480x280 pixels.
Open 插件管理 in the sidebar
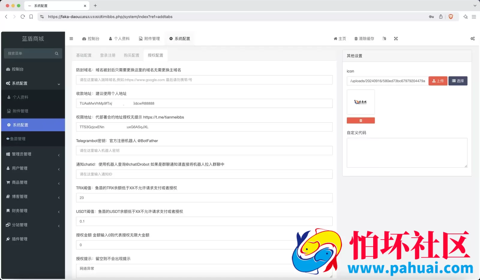click(33, 239)
